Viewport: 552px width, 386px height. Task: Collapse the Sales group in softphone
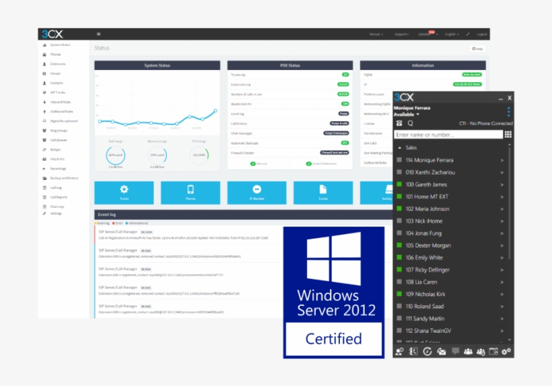point(400,148)
